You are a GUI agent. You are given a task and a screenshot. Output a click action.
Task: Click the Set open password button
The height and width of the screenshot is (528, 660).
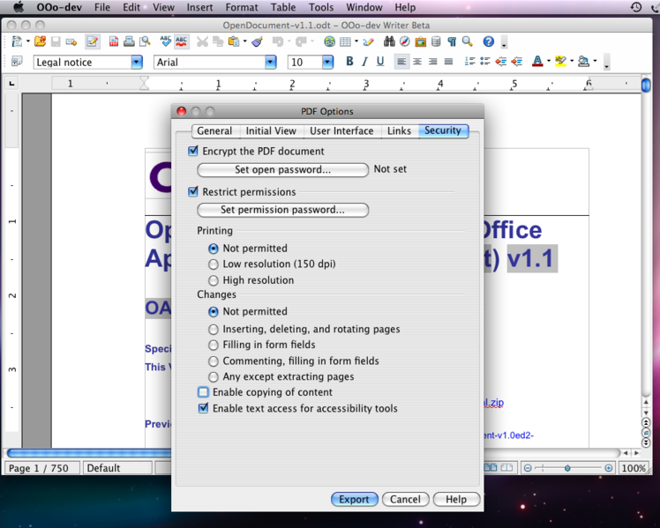282,170
